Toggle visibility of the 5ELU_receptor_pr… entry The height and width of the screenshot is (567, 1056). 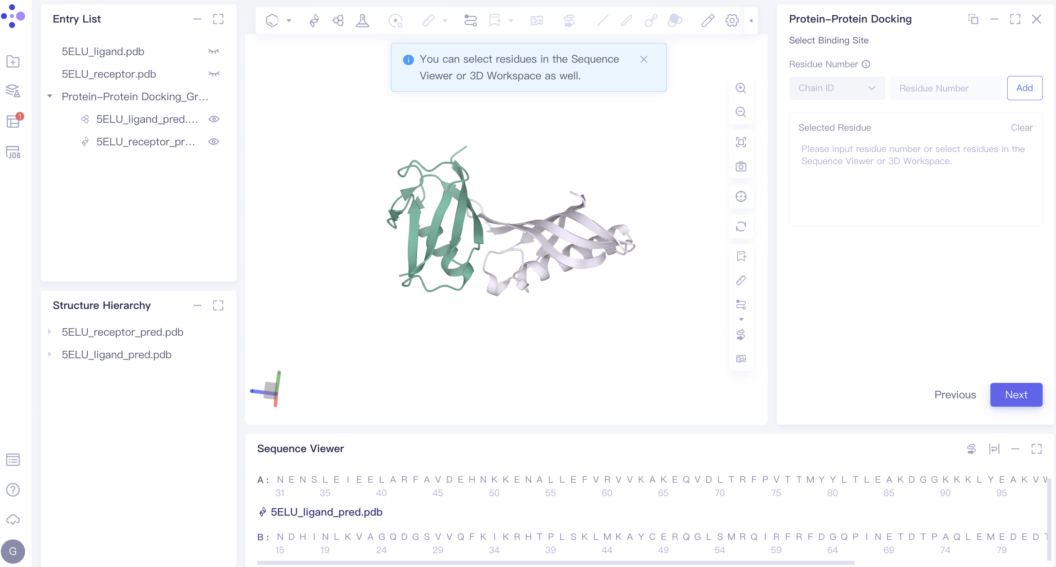coord(214,142)
